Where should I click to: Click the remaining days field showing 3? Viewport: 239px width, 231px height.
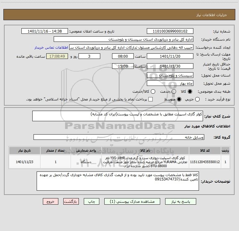(x=89, y=56)
